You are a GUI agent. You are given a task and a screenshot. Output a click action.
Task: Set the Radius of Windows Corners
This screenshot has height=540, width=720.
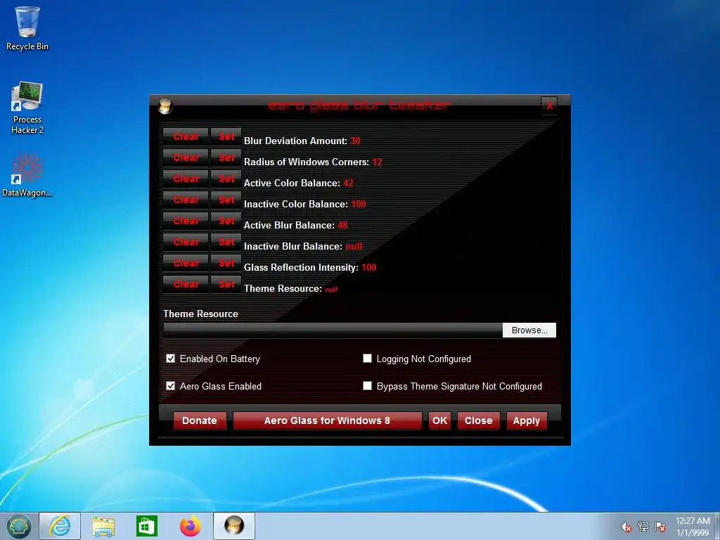(x=226, y=157)
